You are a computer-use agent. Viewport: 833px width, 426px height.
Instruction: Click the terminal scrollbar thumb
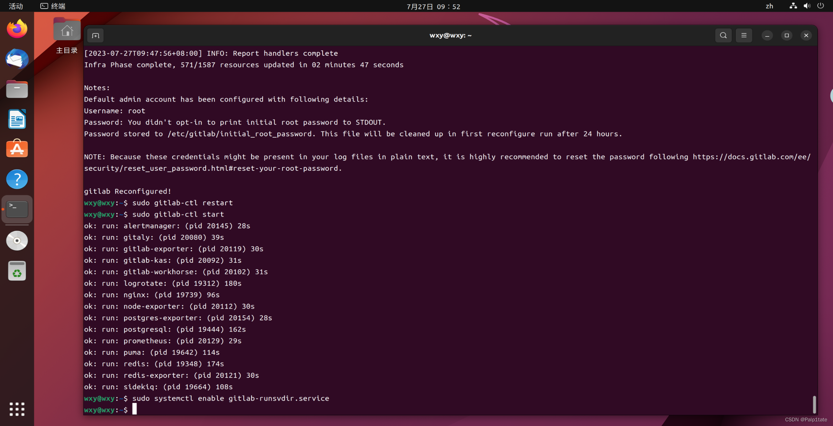click(814, 404)
